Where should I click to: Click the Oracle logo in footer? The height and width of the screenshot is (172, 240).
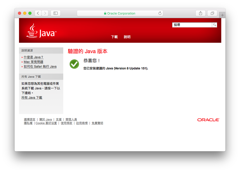pos(208,120)
